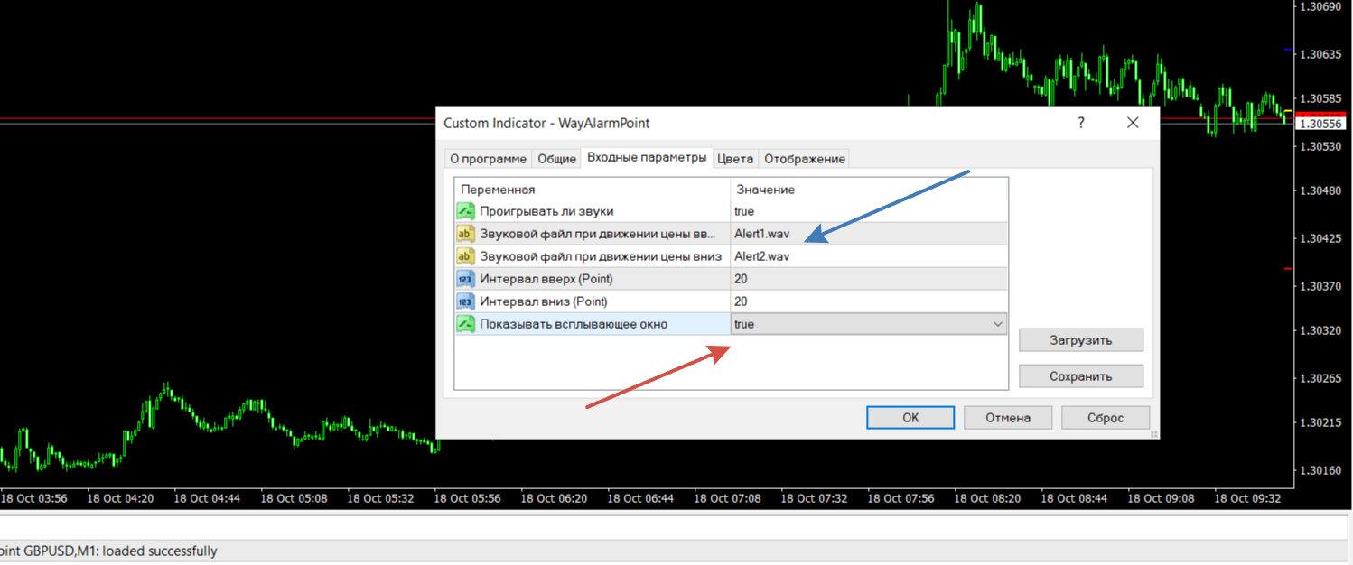Click the question mark help button
Viewport: 1353px width, 565px height.
click(1081, 123)
